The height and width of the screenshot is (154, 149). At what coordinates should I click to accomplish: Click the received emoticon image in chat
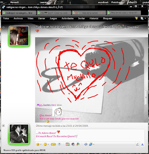57,112
